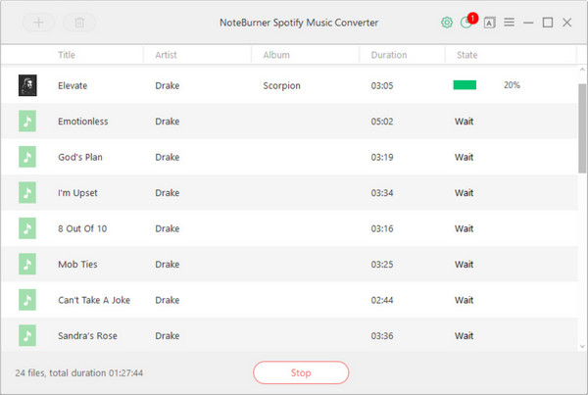Click Wait state in God's Plan row
Viewport: 588px width, 395px height.
[464, 157]
